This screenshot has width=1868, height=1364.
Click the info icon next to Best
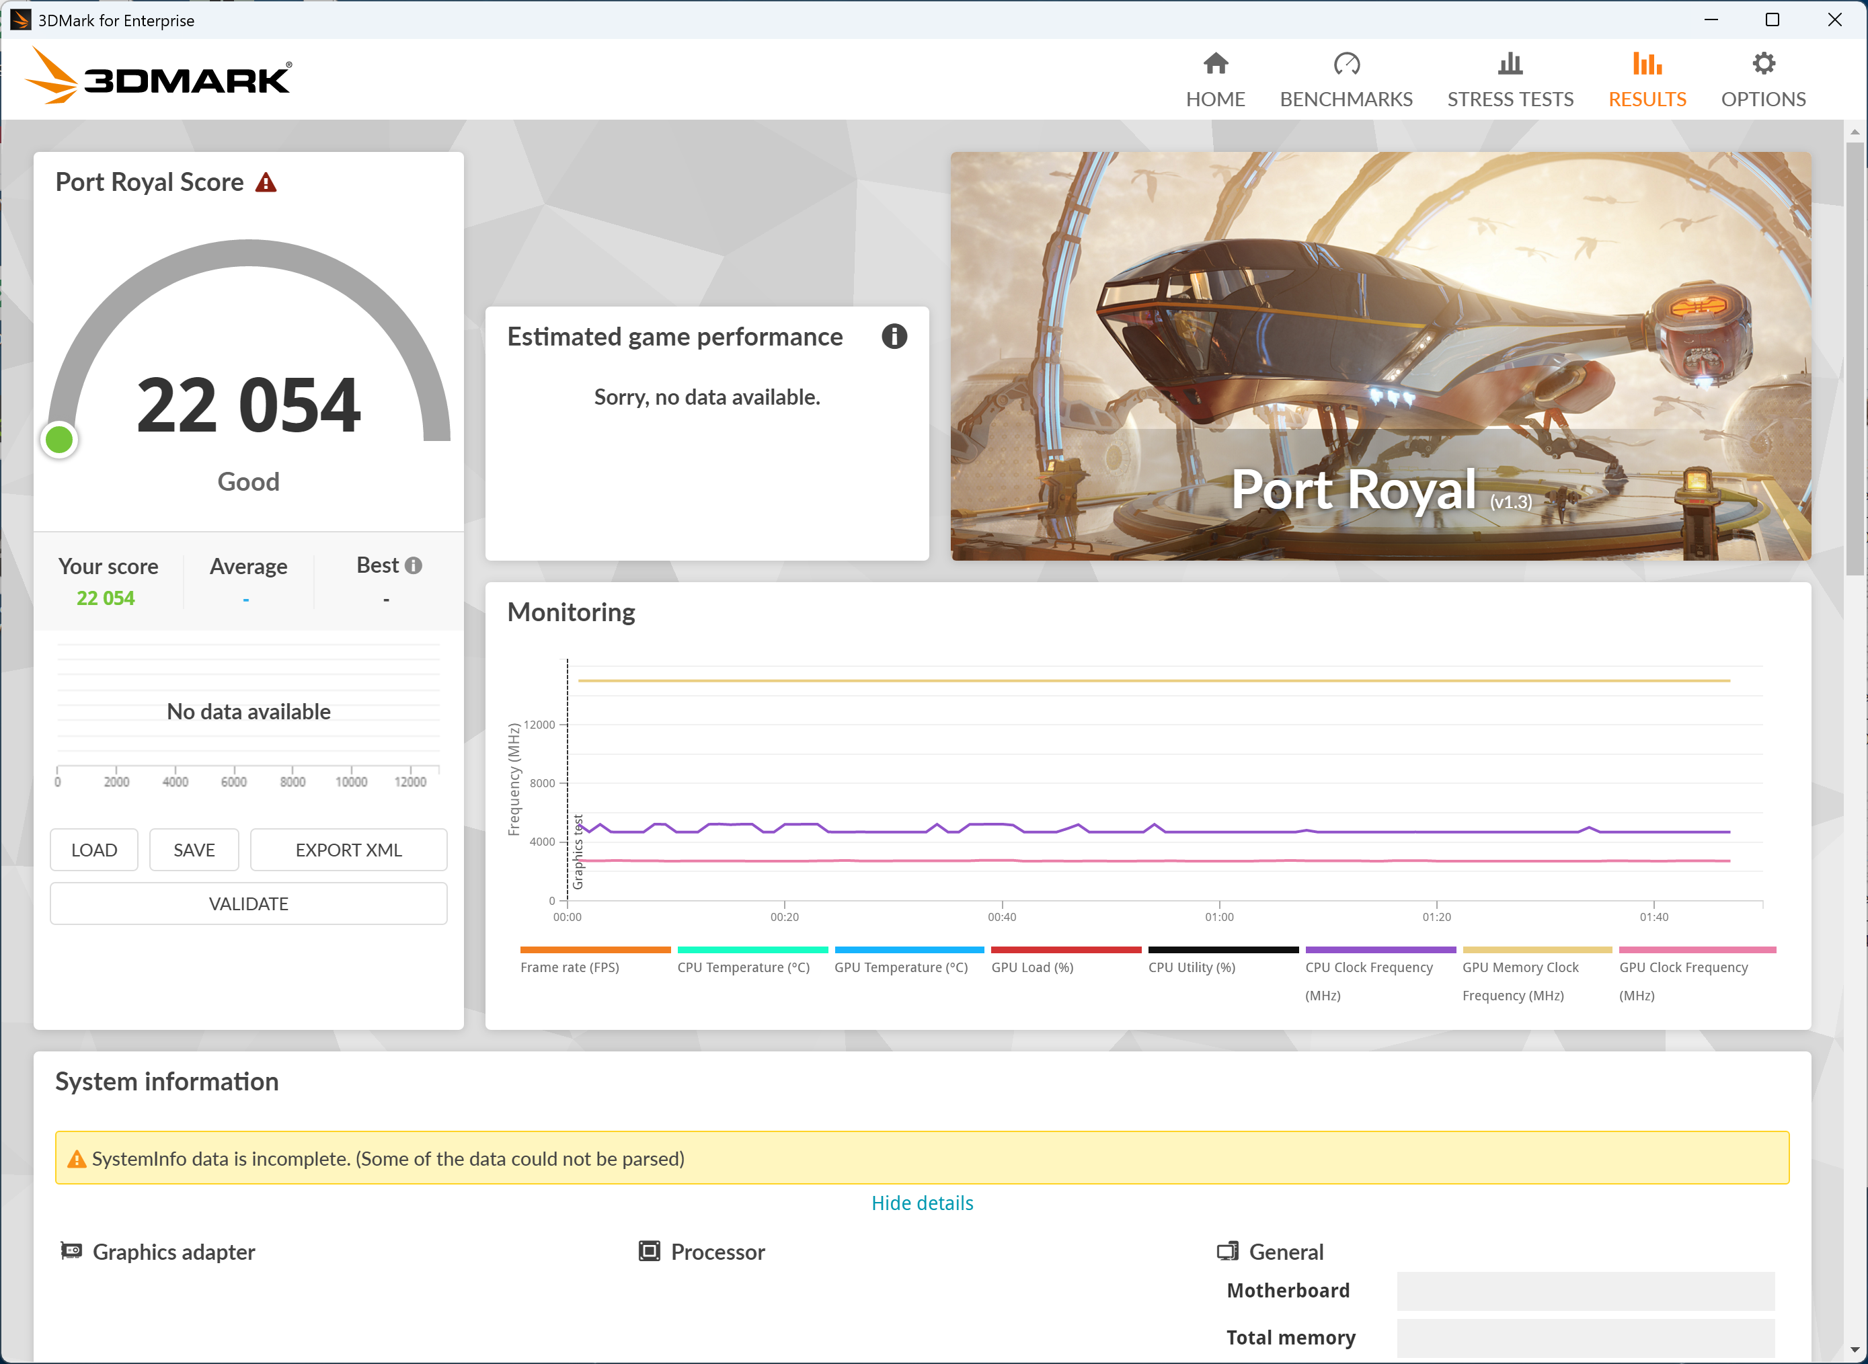coord(414,565)
